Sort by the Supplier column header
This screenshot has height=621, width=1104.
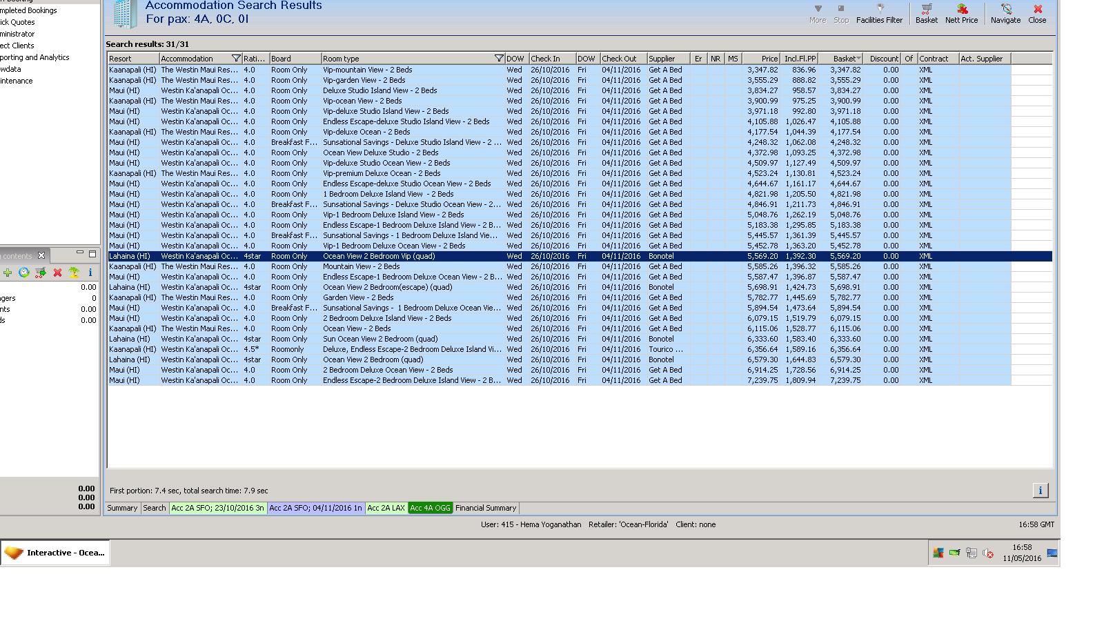(x=669, y=59)
